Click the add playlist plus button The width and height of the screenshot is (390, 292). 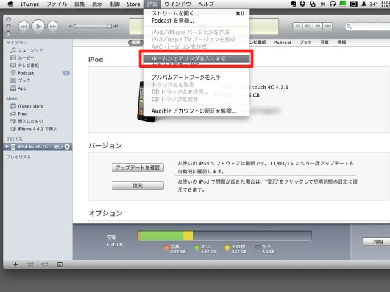tap(15, 265)
